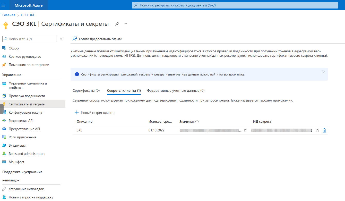This screenshot has height=201, width=345.
Task: Click the Фирменная символика icon
Action: point(4,83)
